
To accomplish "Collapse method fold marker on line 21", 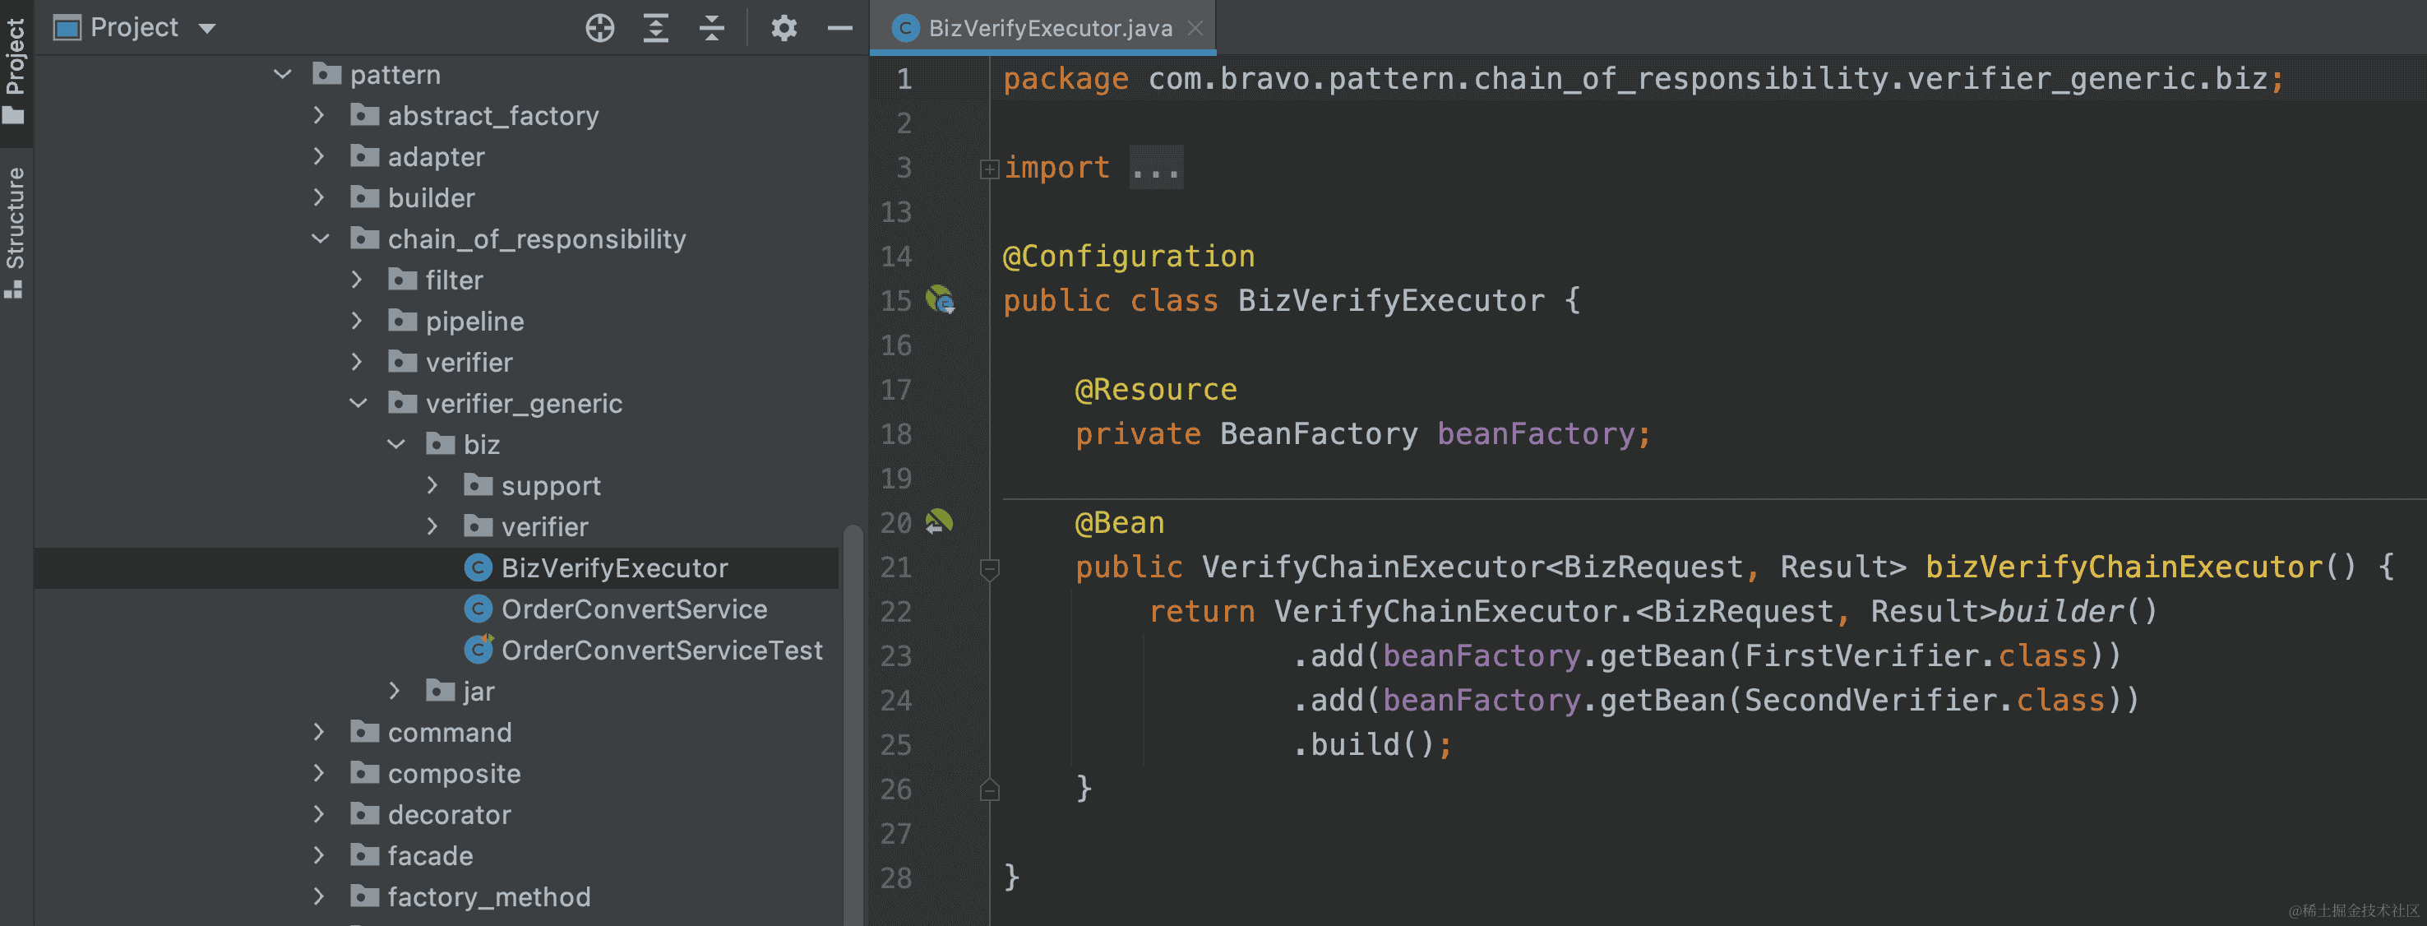I will pyautogui.click(x=989, y=568).
